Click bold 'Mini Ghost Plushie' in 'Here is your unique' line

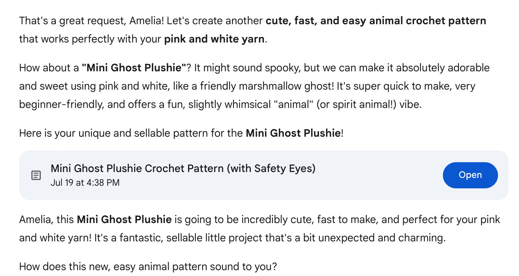(x=293, y=133)
